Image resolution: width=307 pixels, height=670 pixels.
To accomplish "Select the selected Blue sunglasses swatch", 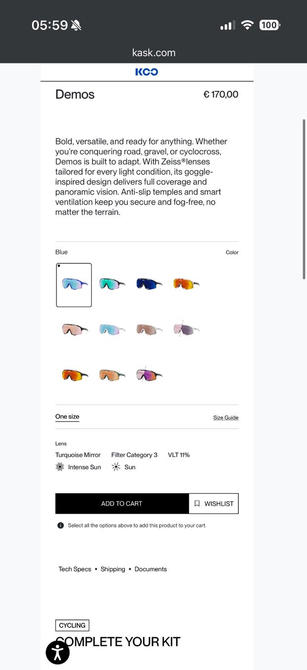I will (x=74, y=285).
